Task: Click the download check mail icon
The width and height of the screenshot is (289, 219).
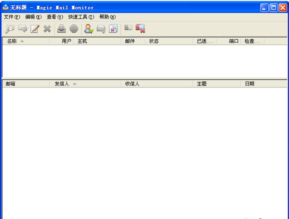Action: point(61,29)
